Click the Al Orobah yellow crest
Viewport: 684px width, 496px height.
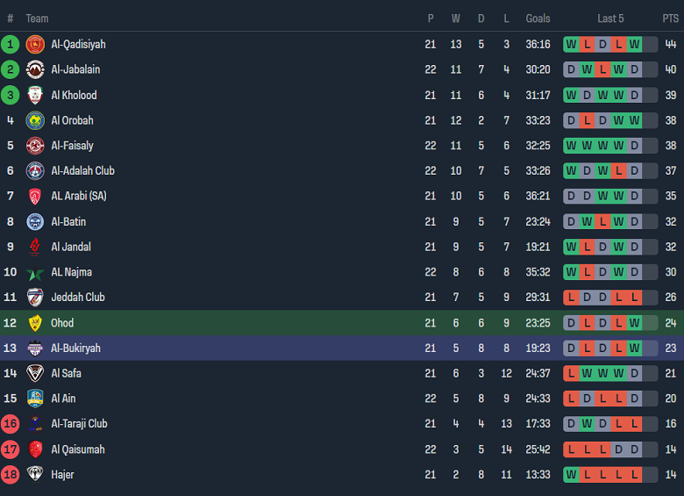35,120
